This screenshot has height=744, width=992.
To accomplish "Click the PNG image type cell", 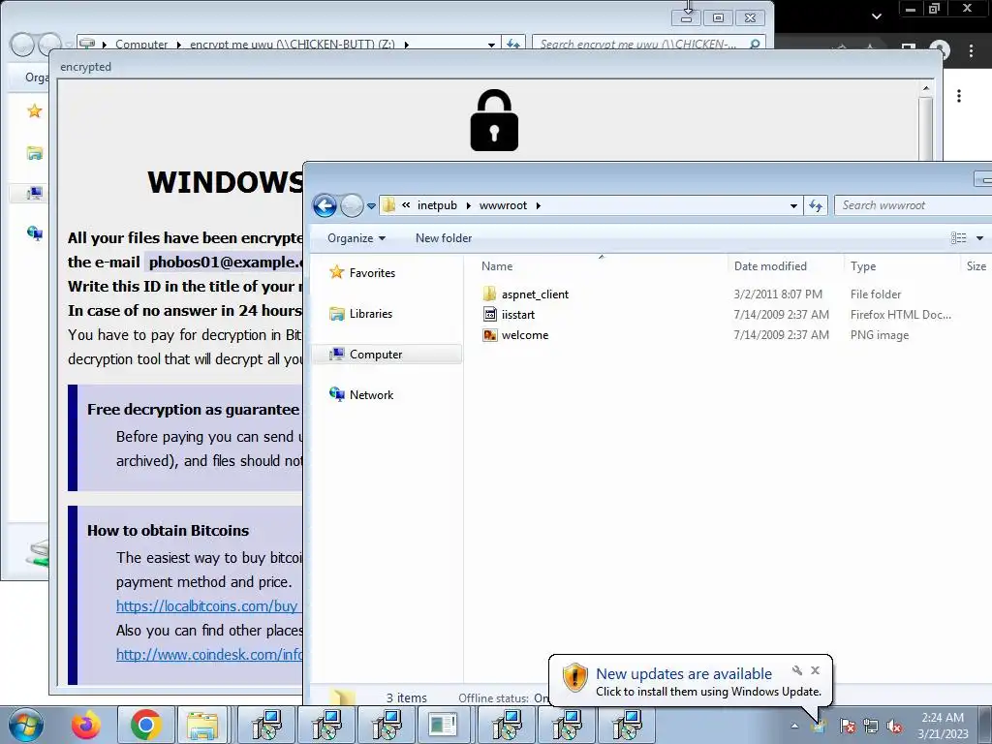I will click(x=880, y=335).
